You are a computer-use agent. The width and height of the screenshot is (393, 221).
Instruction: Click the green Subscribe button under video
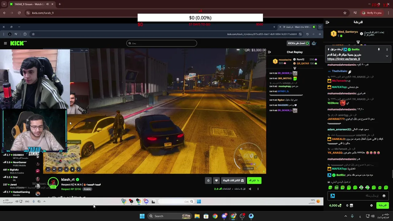click(254, 180)
